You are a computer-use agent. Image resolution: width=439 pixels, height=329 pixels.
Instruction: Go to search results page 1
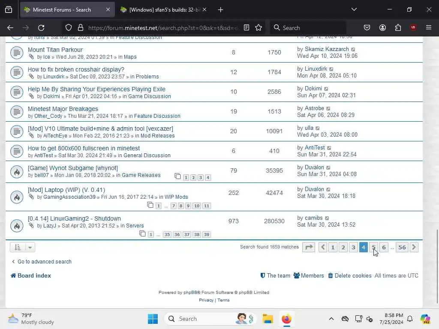(x=333, y=247)
